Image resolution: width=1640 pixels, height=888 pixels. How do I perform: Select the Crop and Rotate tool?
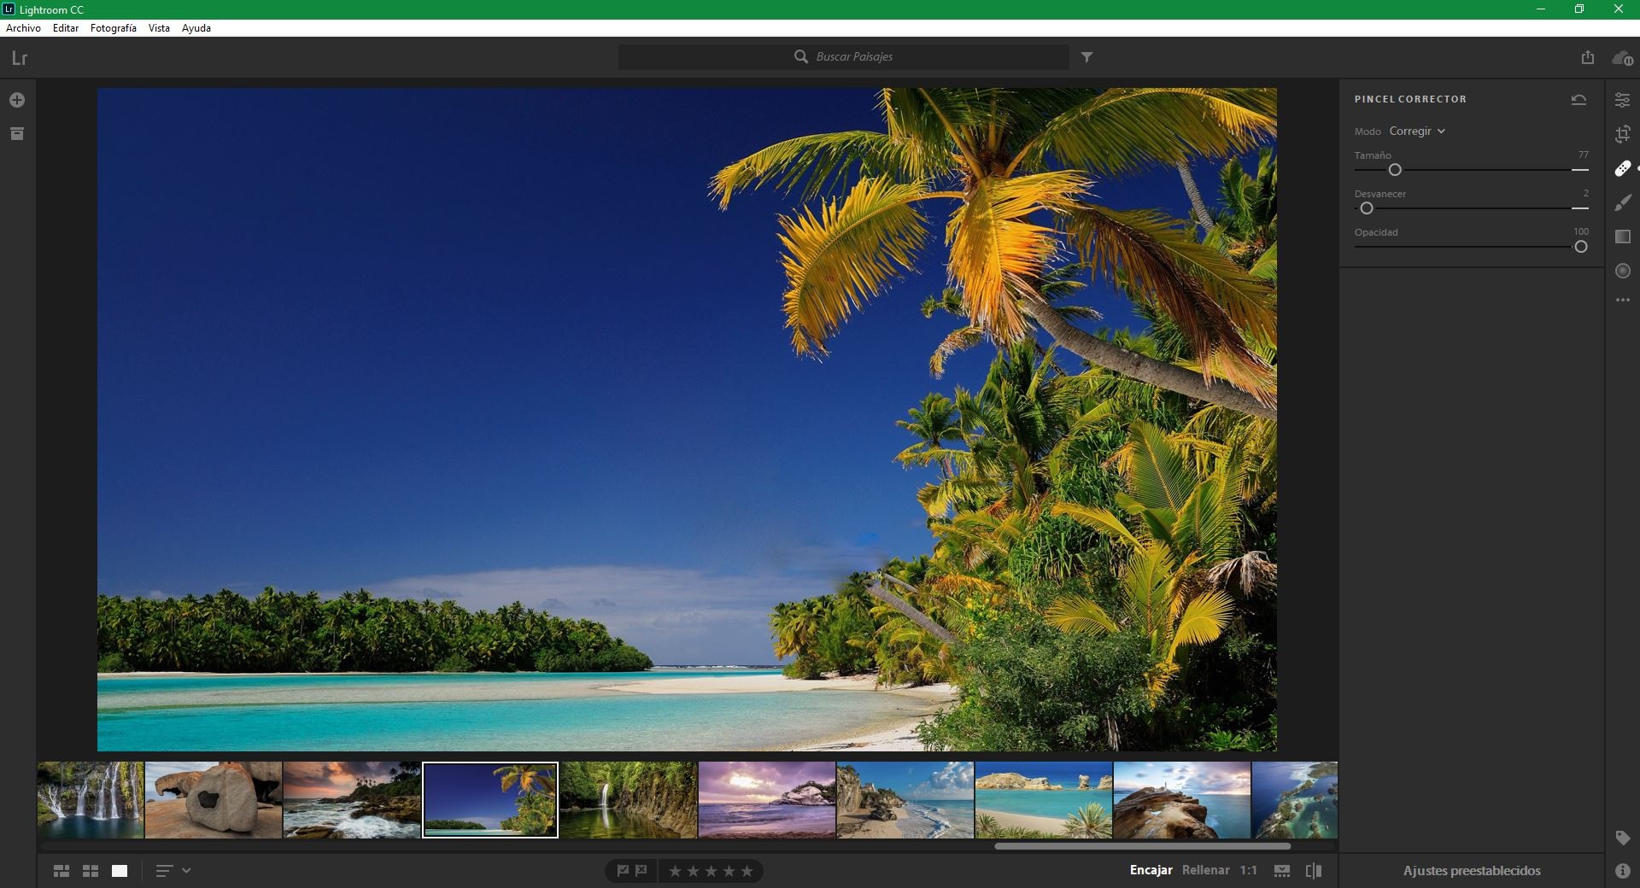[x=1623, y=134]
